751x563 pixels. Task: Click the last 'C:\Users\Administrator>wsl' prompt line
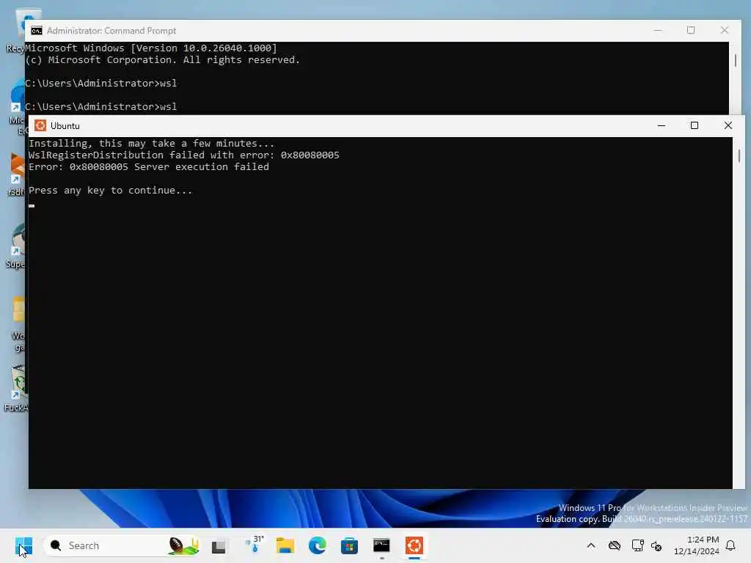(100, 107)
